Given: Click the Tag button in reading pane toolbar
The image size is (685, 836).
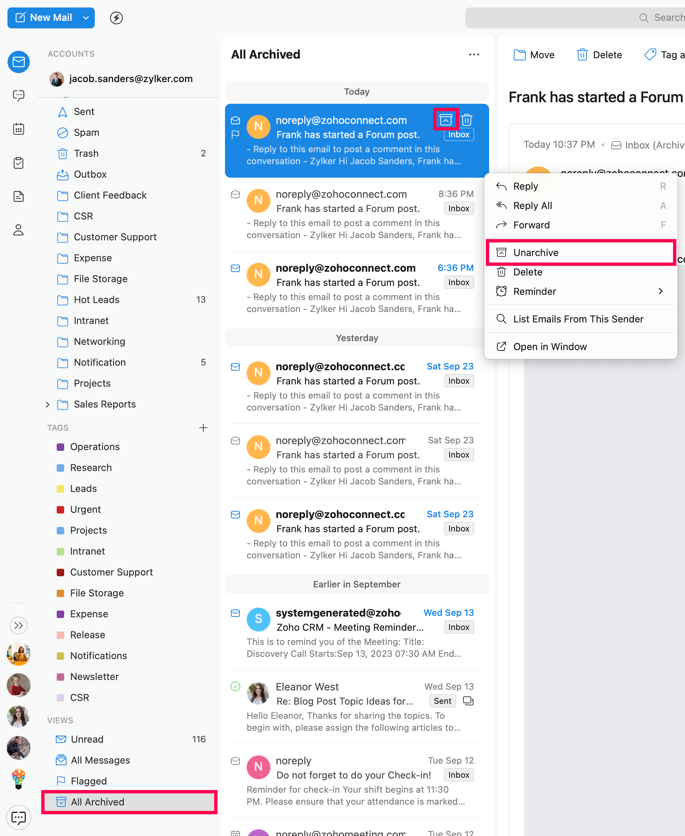Looking at the screenshot, I should tap(664, 55).
